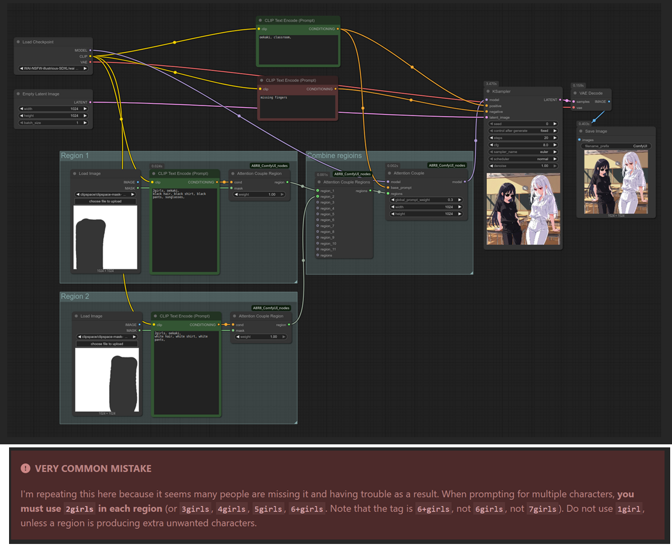Click the A8R8_ComfyUI_nodes badge in Region 1
Viewport: 672px width, 550px height.
pos(270,165)
